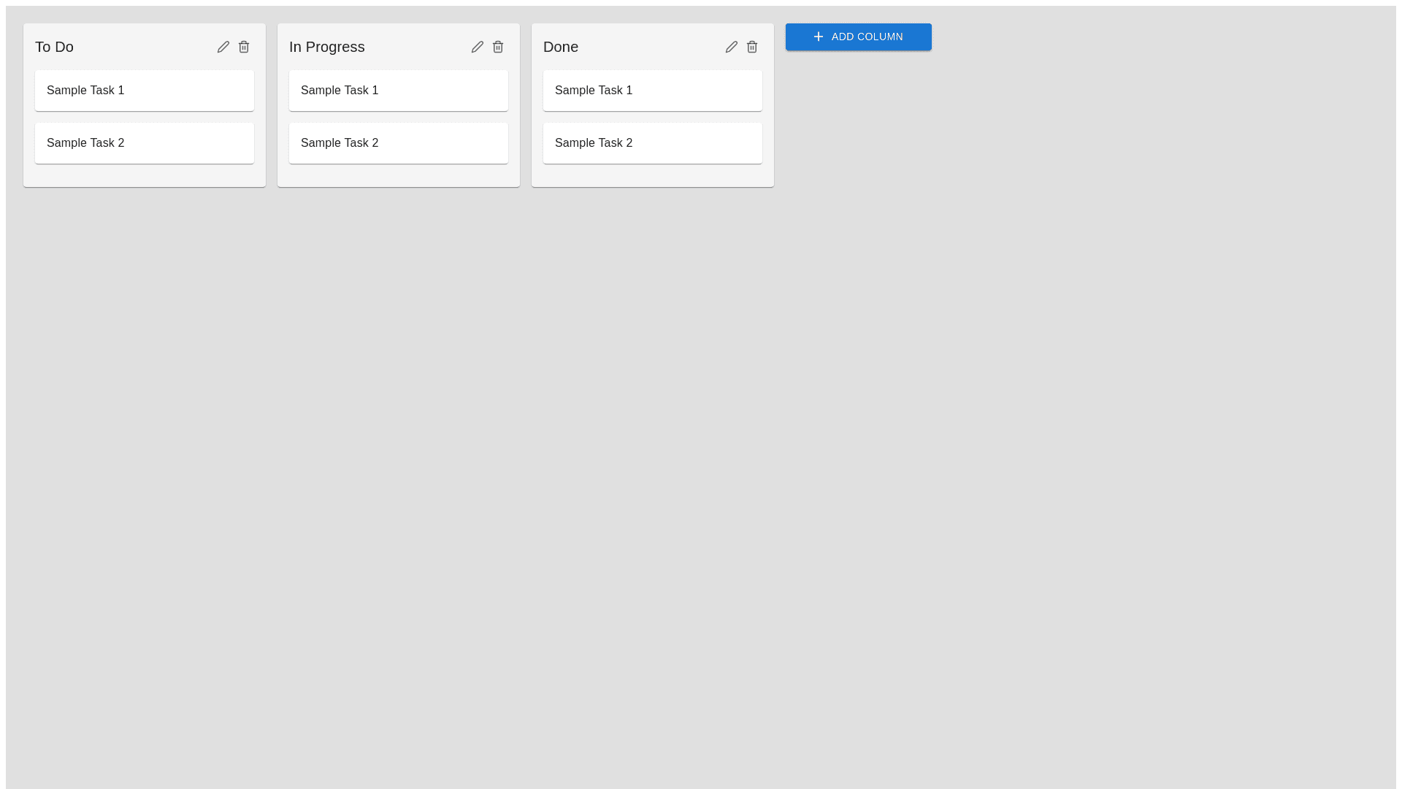
Task: Select Sample Task 2 in To Do
Action: click(x=145, y=143)
